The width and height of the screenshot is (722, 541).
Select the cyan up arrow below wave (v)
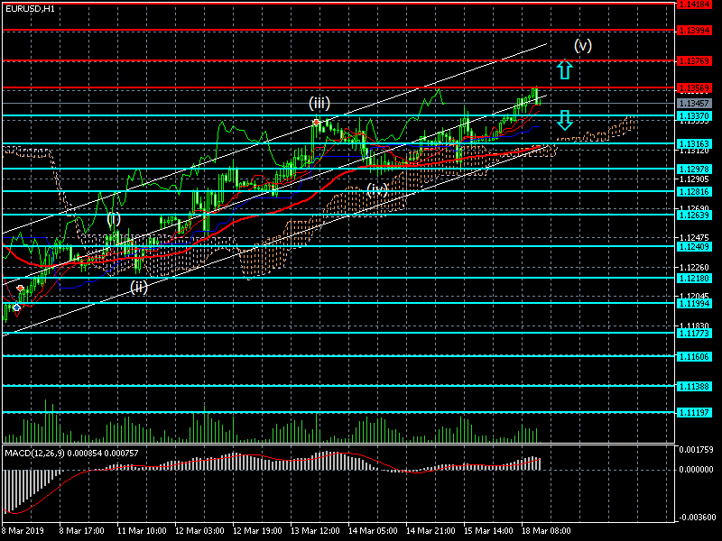click(565, 69)
